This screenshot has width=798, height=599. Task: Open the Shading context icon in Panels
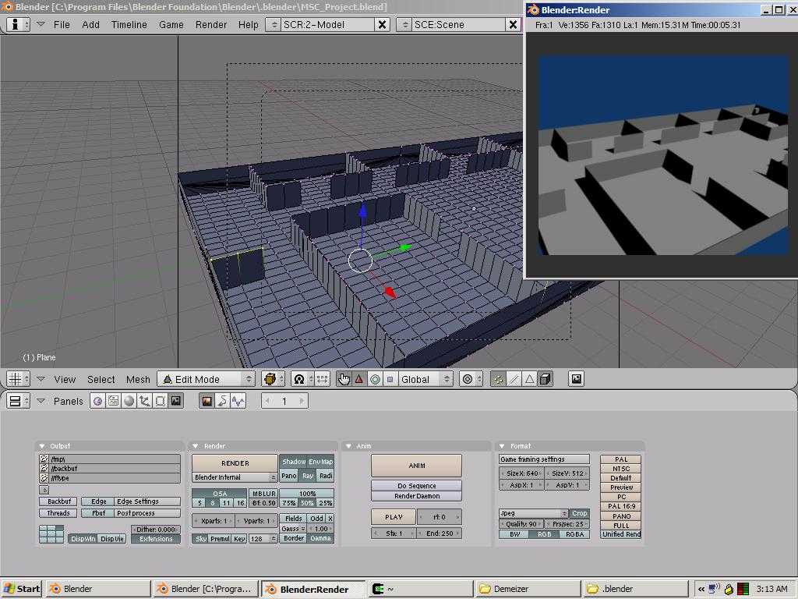[129, 401]
